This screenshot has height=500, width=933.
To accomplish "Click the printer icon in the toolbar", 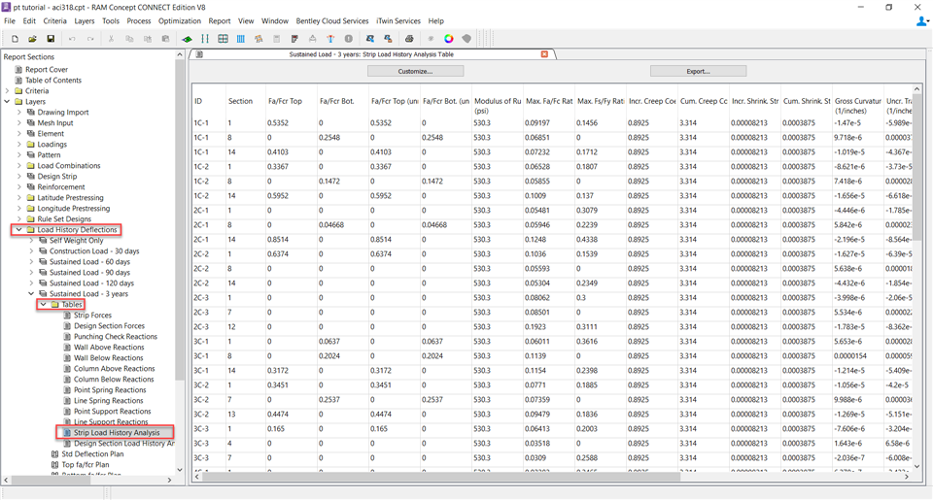I will click(x=409, y=39).
